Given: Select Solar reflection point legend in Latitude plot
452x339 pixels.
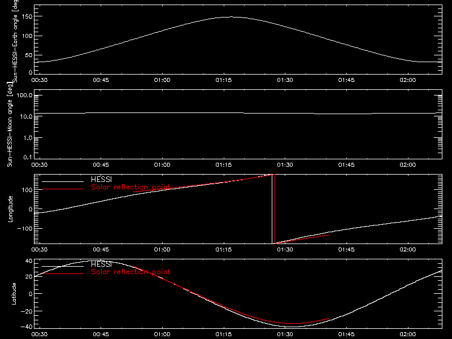Looking at the screenshot, I should click(x=131, y=272).
